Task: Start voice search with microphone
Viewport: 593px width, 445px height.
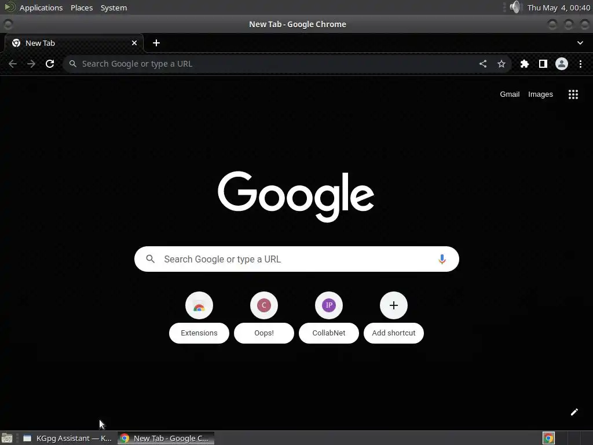Action: point(442,259)
